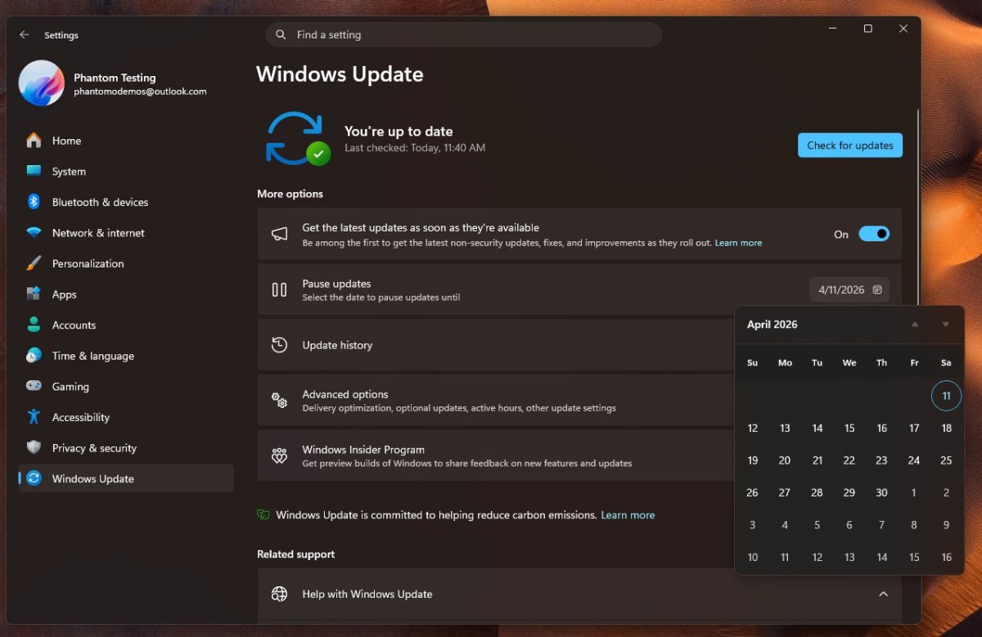
Task: Click the Accessibility icon in sidebar
Action: pos(34,417)
